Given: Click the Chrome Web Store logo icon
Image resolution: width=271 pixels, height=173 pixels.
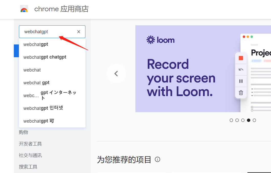Looking at the screenshot, I should (24, 9).
